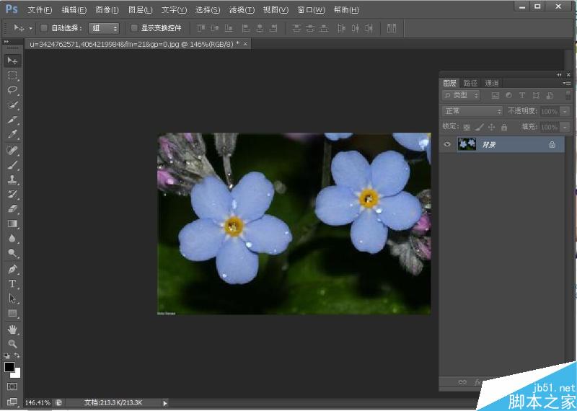Screen dimensions: 577x411
Task: Expand the 类型 layer filter dropdown
Action: pyautogui.click(x=462, y=95)
